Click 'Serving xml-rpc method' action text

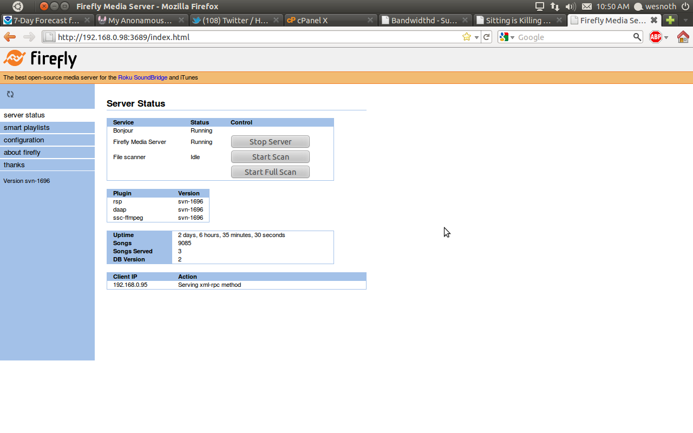(210, 285)
